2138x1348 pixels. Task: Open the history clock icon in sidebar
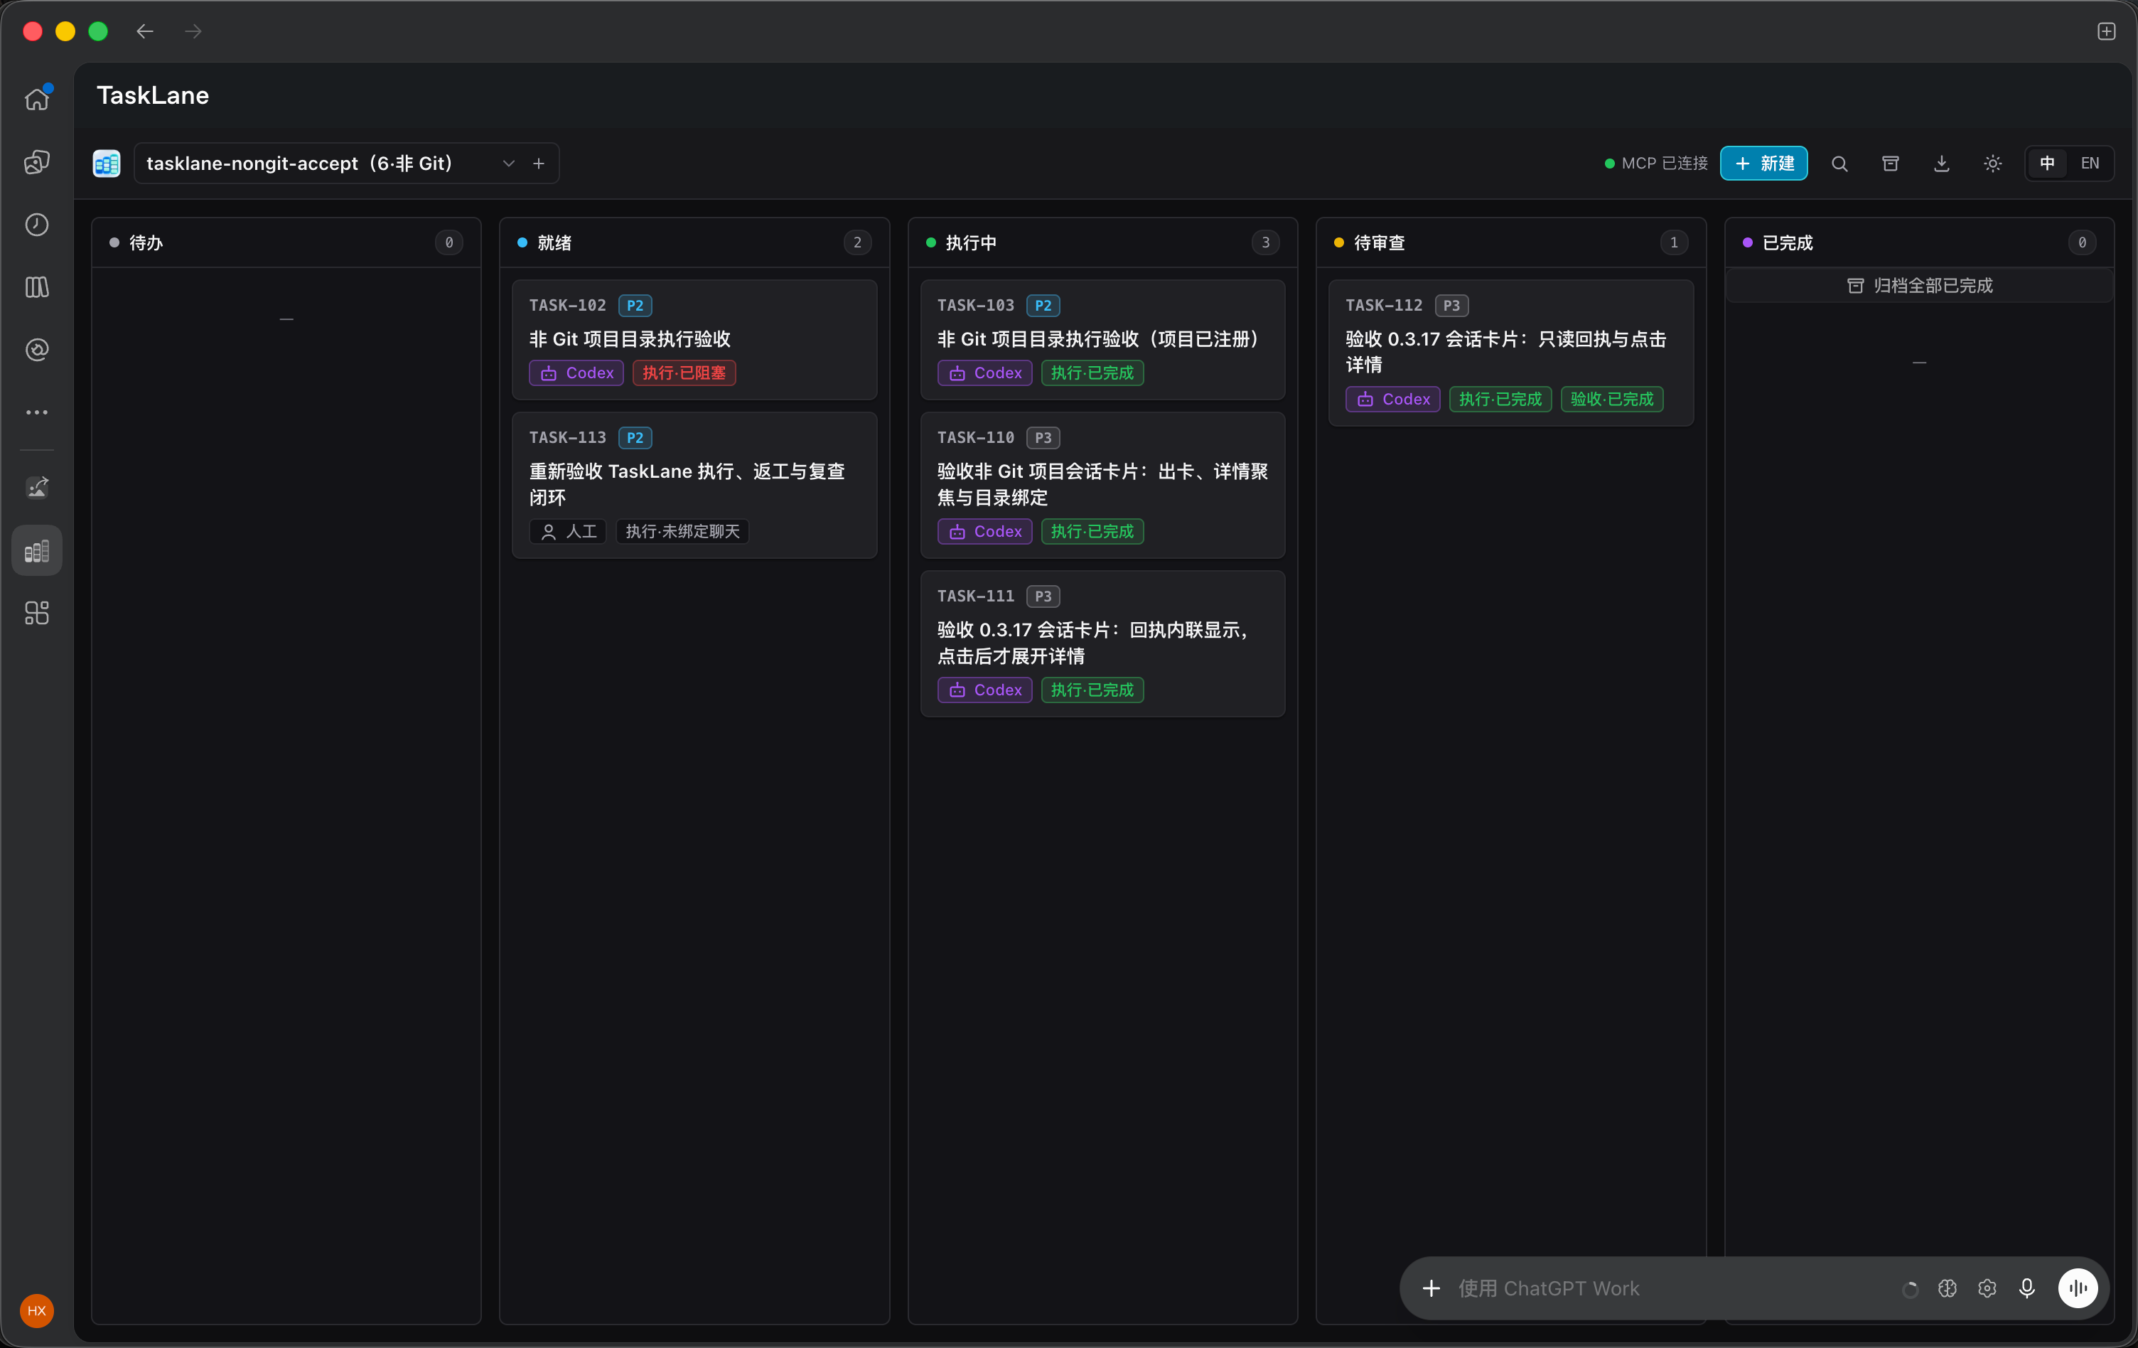coord(36,225)
